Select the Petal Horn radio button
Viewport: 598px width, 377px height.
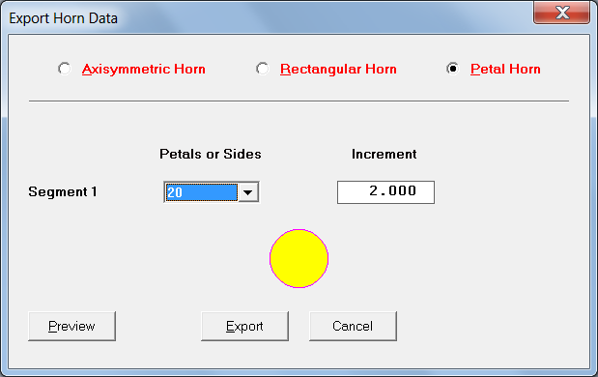point(453,69)
